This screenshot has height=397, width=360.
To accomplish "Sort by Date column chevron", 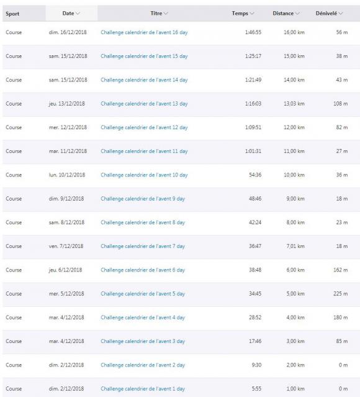I will pyautogui.click(x=78, y=14).
